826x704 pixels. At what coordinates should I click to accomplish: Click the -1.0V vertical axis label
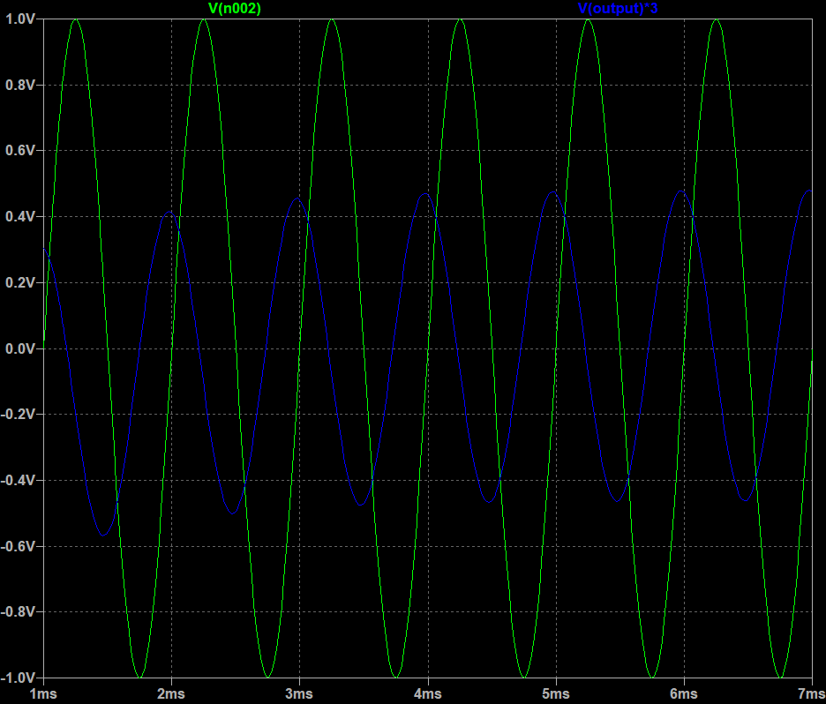click(x=18, y=678)
